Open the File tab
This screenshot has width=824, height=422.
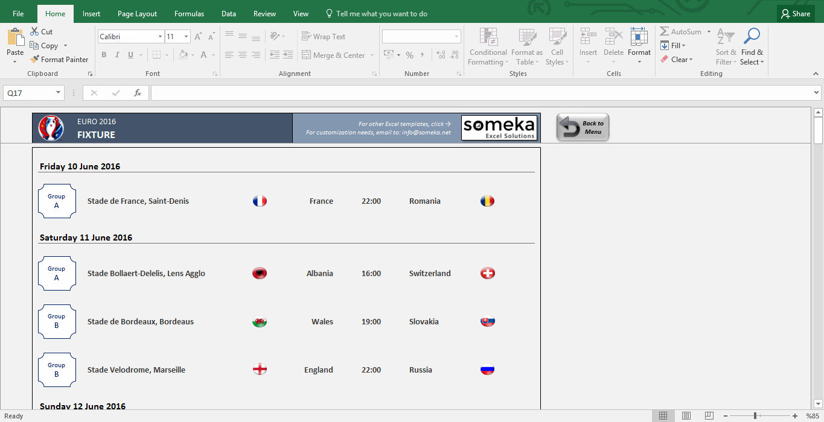18,14
